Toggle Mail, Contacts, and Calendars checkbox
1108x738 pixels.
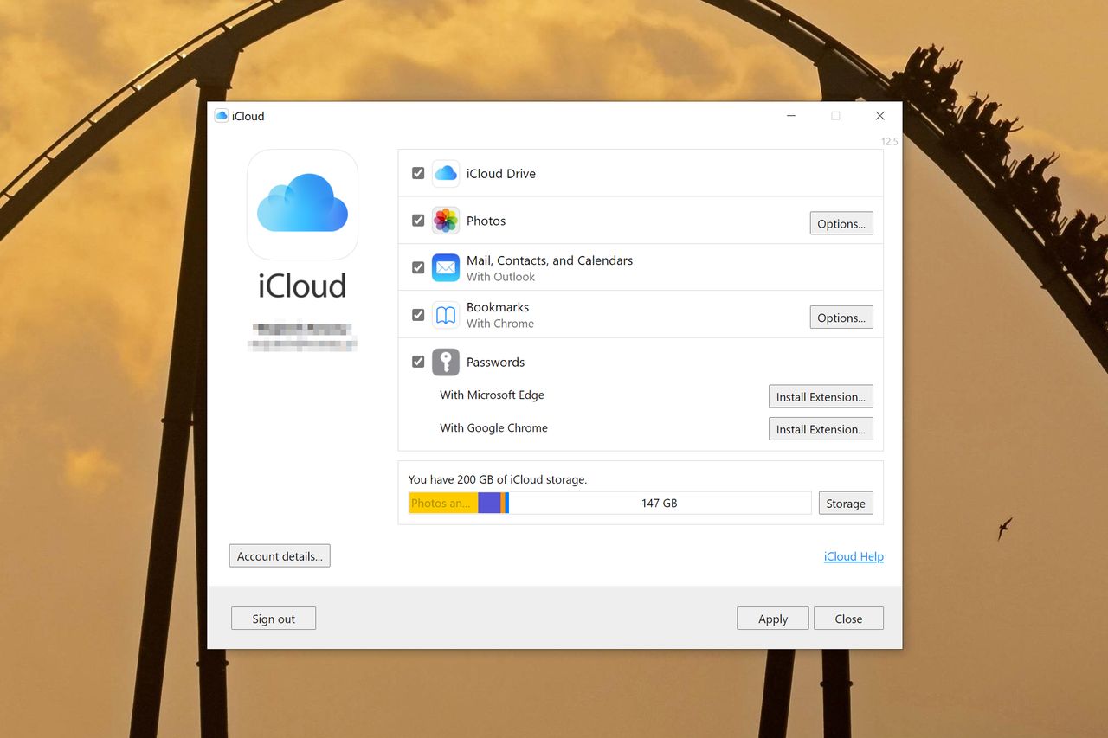418,267
